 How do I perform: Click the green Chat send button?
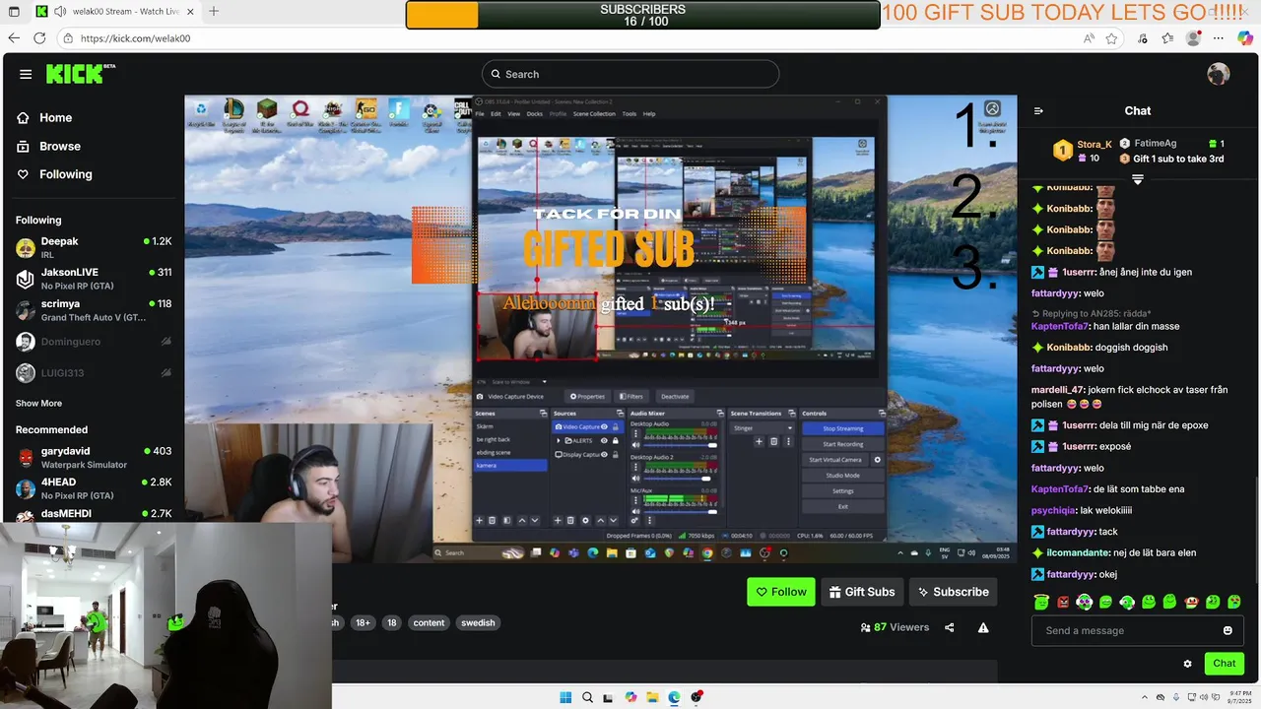click(1224, 664)
